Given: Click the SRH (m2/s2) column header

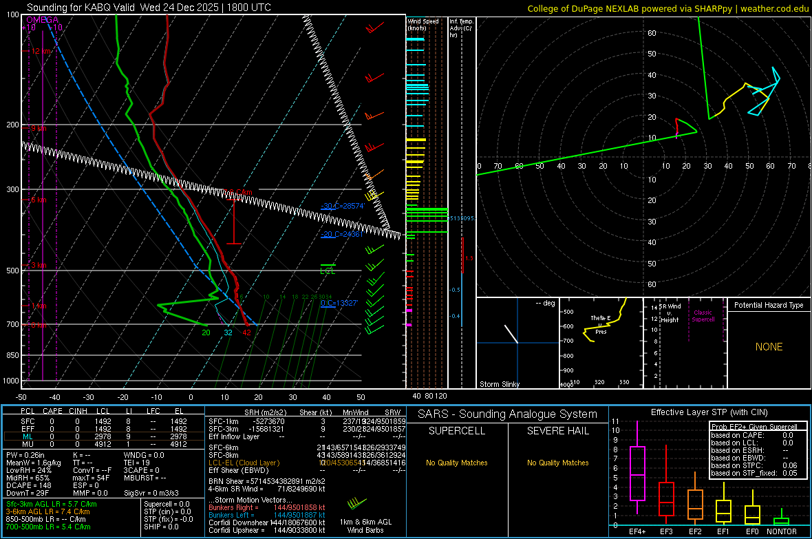Looking at the screenshot, I should (265, 412).
